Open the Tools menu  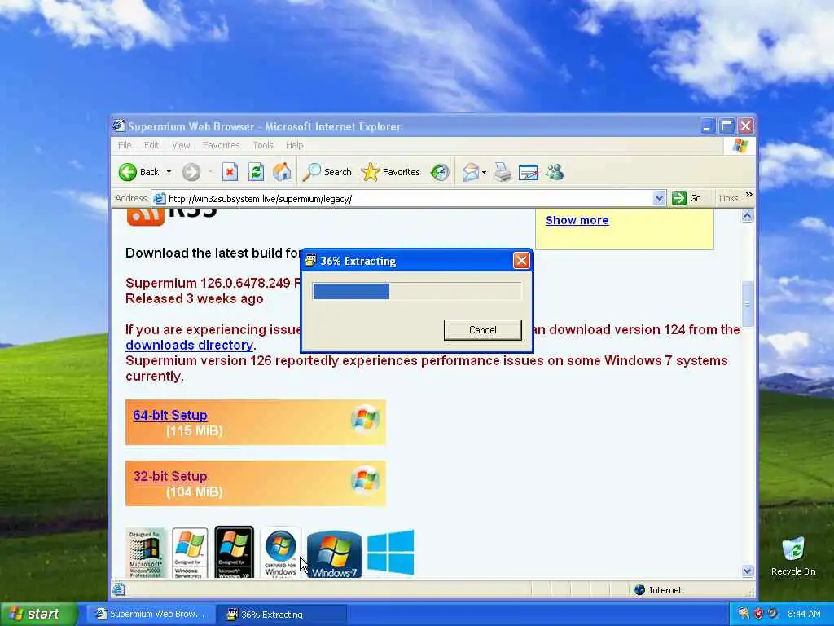(x=263, y=145)
